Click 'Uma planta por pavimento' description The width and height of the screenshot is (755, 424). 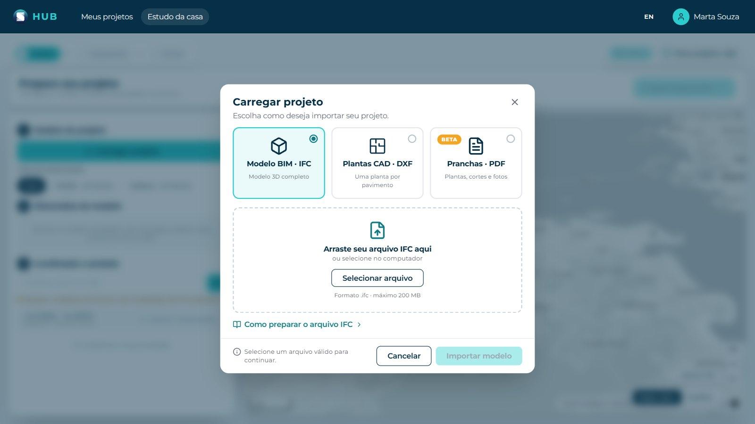pyautogui.click(x=377, y=181)
